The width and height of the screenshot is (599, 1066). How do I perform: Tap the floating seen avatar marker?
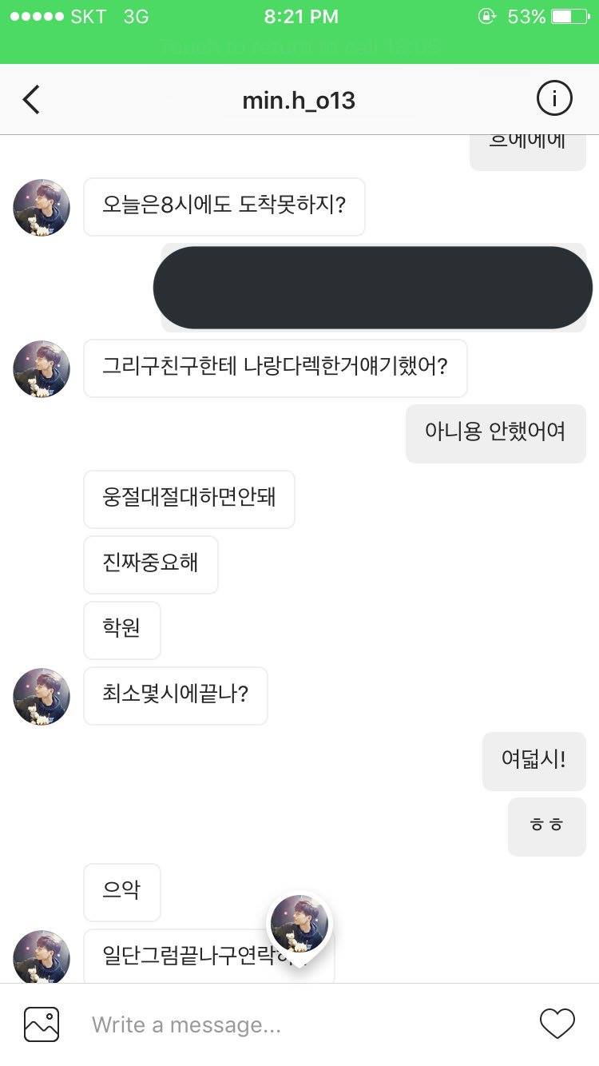pos(299,925)
